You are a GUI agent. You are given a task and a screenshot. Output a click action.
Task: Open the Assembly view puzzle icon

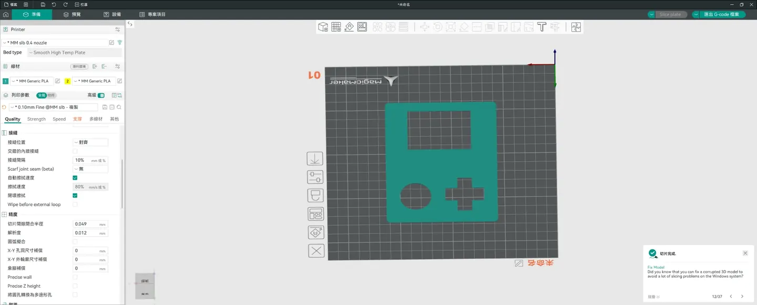(x=576, y=27)
